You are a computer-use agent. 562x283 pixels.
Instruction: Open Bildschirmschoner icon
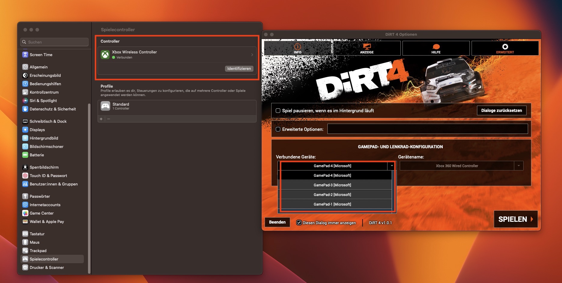[25, 146]
